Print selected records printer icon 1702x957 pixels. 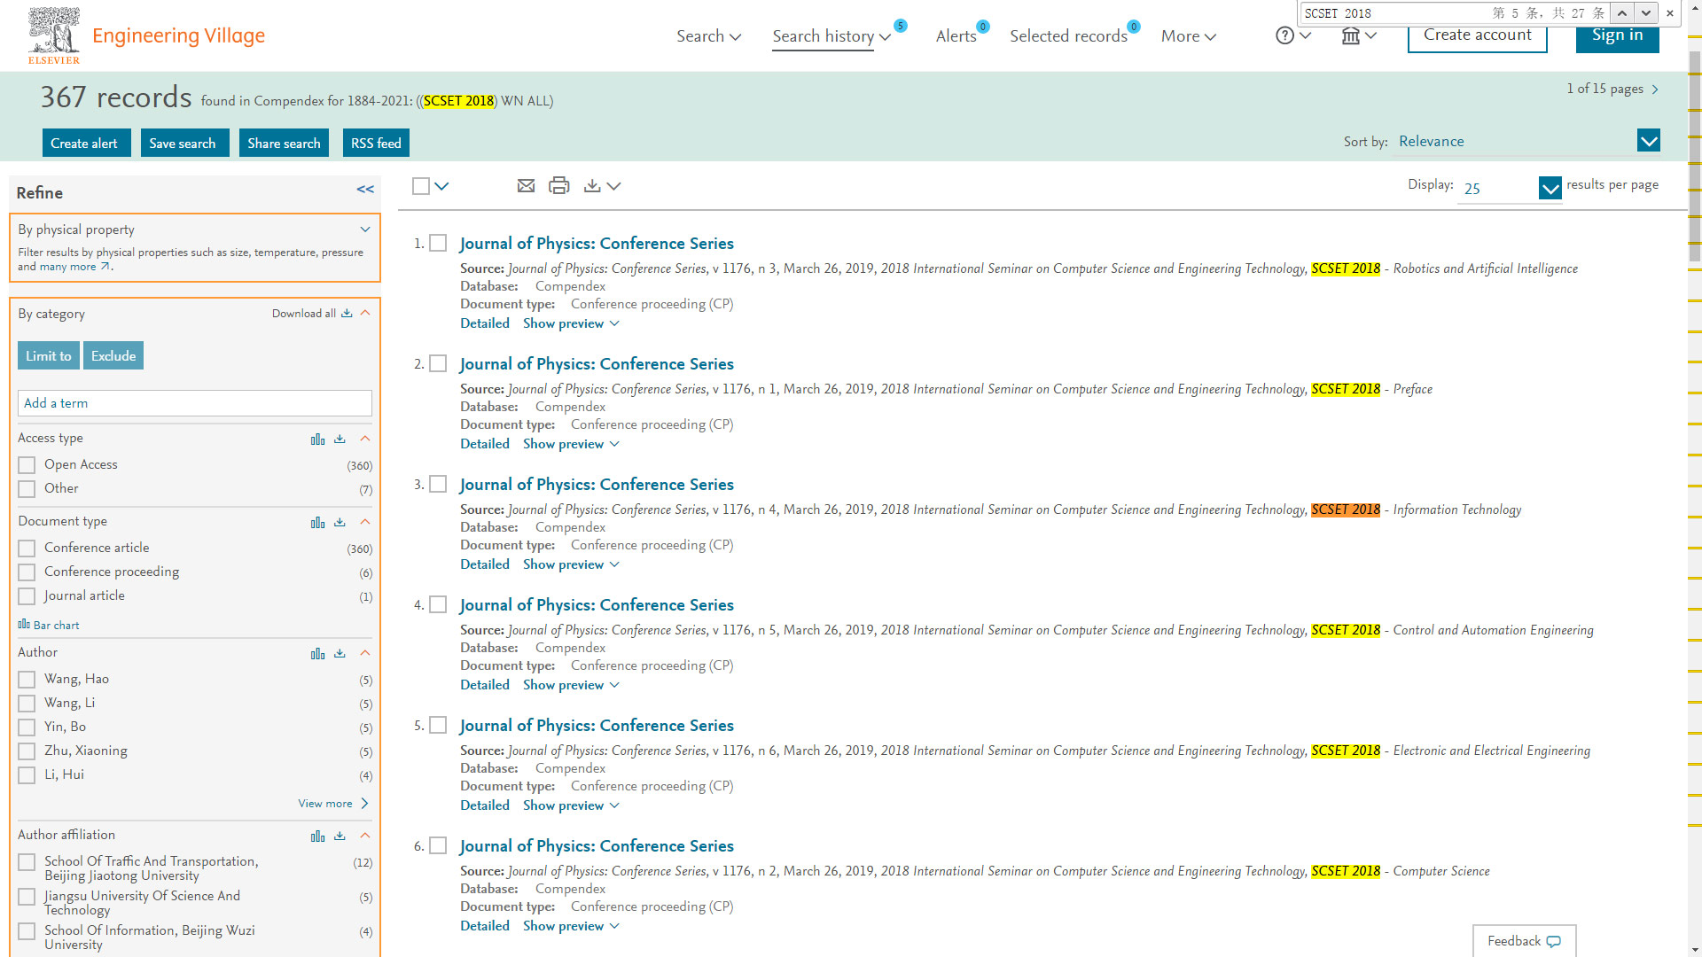pos(558,185)
